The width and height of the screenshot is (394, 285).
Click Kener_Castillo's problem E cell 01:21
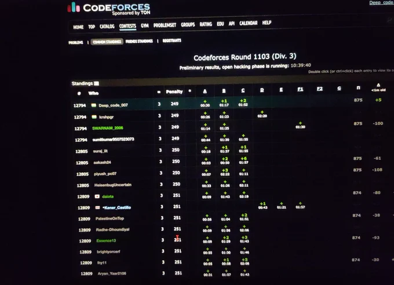click(282, 205)
